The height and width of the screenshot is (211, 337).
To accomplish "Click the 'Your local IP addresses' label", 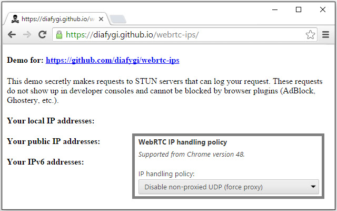I will coord(51,121).
